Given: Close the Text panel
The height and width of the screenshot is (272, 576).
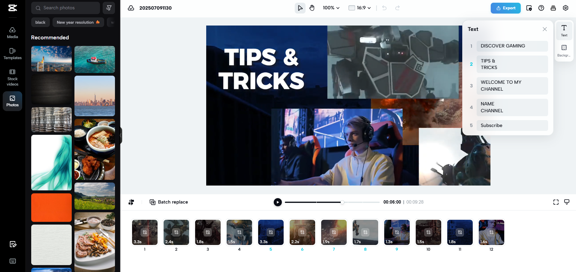Looking at the screenshot, I should pyautogui.click(x=544, y=29).
